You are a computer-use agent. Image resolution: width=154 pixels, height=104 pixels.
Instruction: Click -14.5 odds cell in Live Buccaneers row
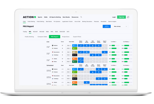pyautogui.click(x=69, y=52)
